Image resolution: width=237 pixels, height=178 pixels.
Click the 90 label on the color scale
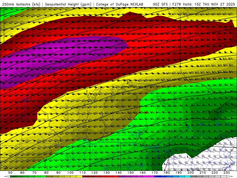click(58, 173)
